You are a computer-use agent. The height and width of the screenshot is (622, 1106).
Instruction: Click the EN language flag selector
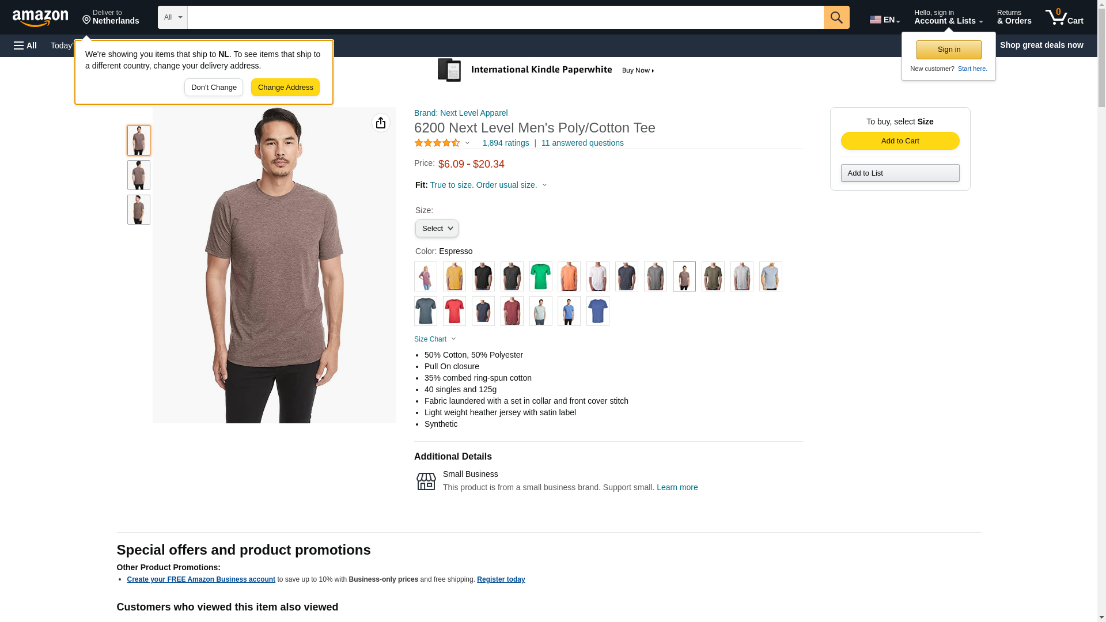point(884,20)
